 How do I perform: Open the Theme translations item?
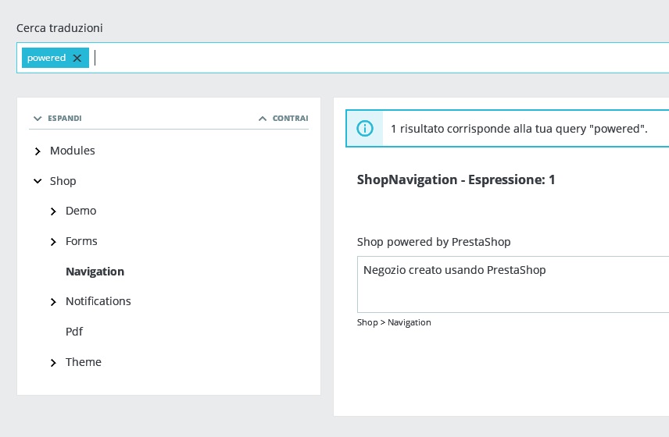pos(84,362)
